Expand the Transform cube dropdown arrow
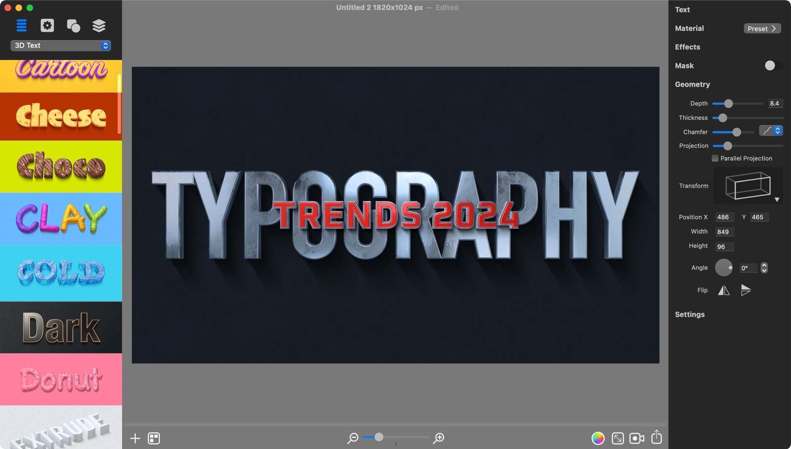 click(x=777, y=200)
